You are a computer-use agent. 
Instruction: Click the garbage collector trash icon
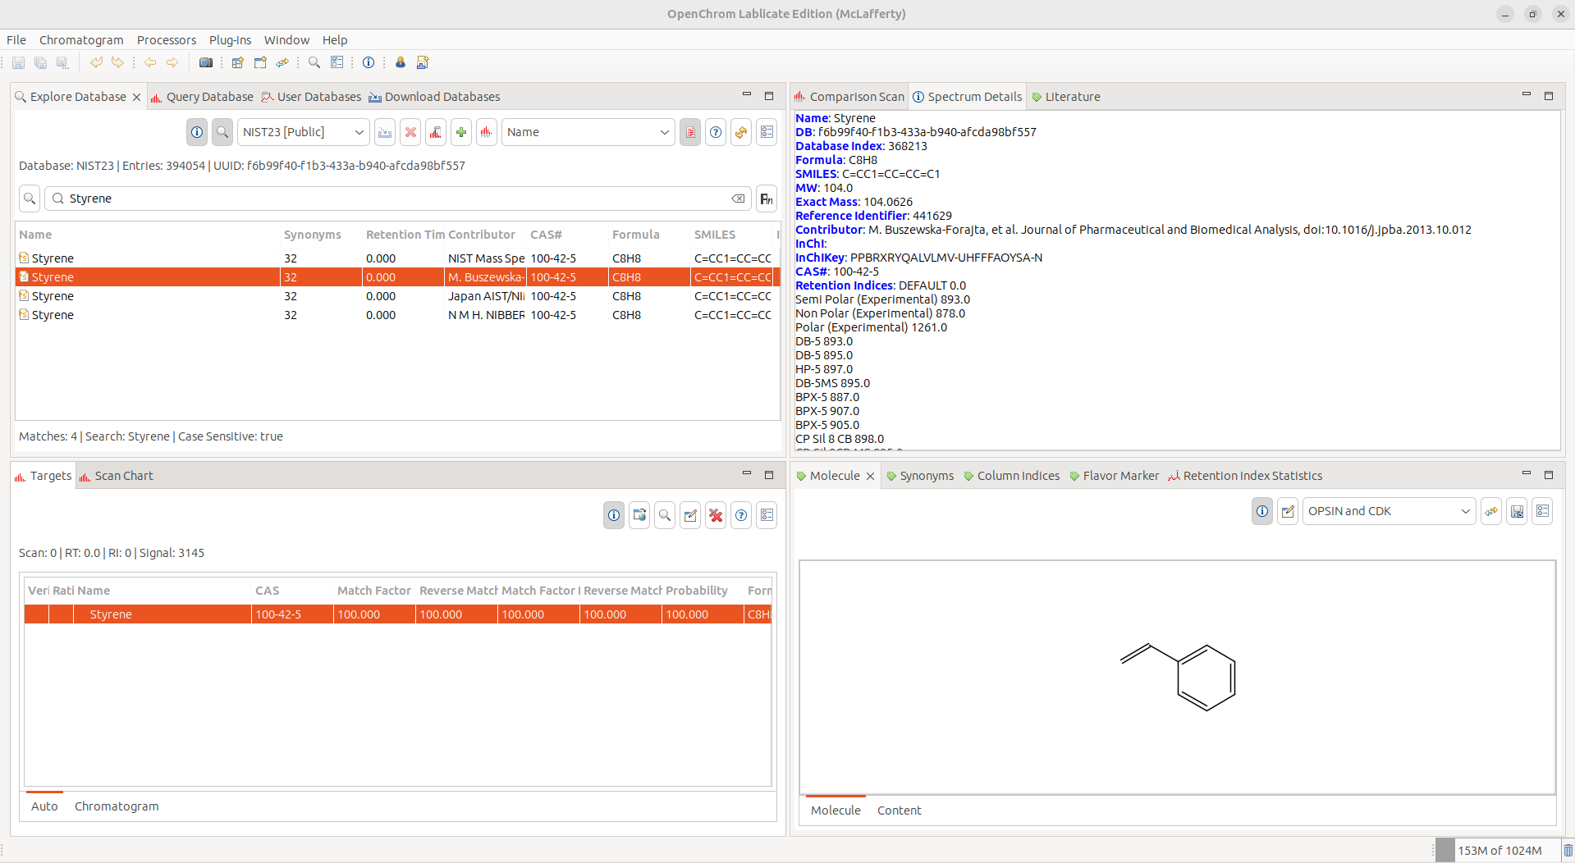pos(1568,850)
